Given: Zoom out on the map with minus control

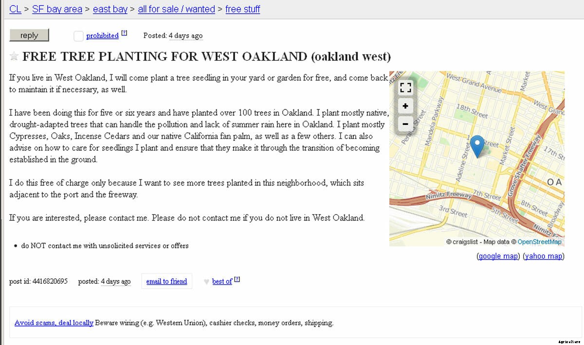Looking at the screenshot, I should pyautogui.click(x=405, y=124).
